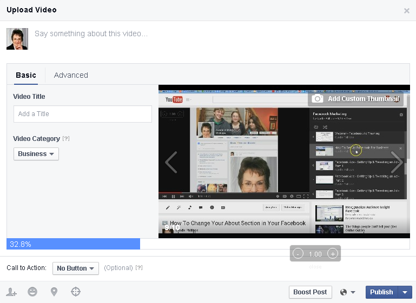Click the profile picture thumbnail

(x=17, y=39)
